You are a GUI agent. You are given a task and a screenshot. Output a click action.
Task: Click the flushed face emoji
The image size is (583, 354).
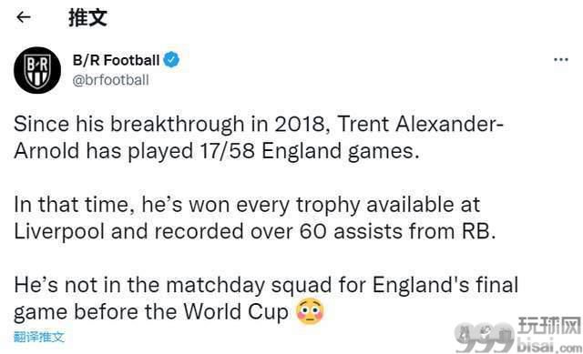tap(310, 311)
